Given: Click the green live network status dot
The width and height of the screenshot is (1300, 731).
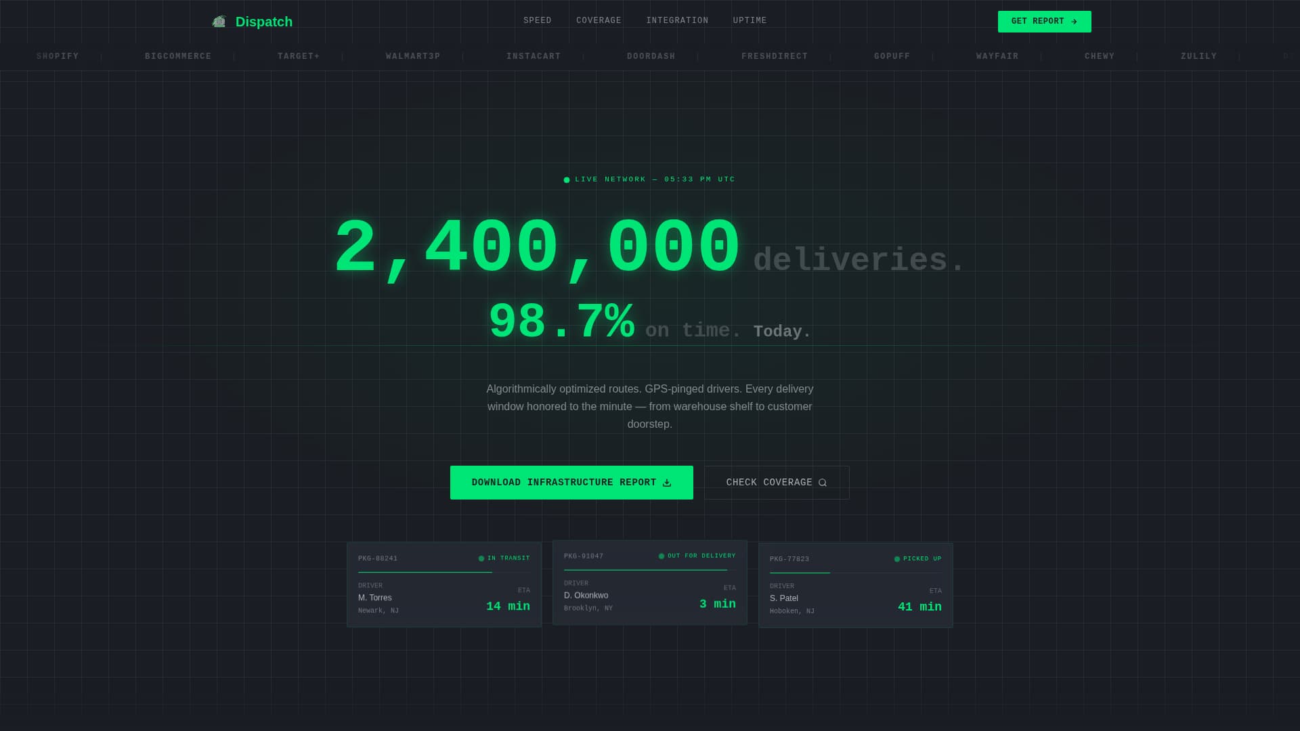Looking at the screenshot, I should coord(567,180).
